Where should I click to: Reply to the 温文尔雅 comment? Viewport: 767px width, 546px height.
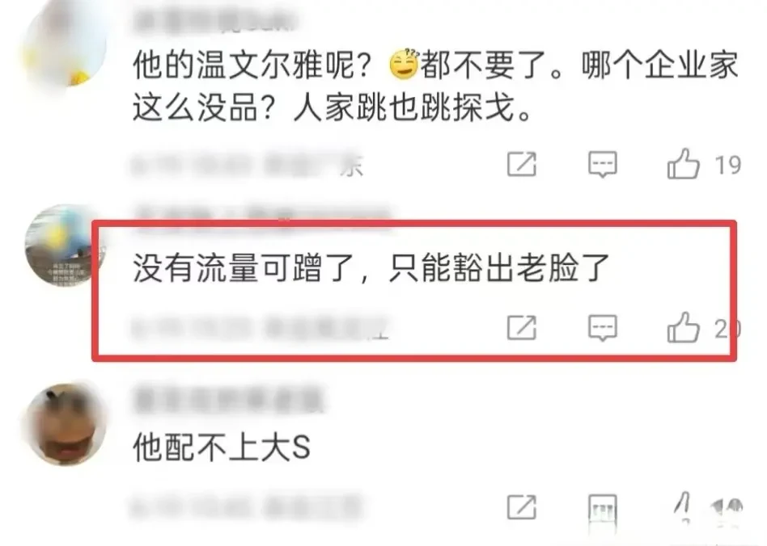pos(602,164)
